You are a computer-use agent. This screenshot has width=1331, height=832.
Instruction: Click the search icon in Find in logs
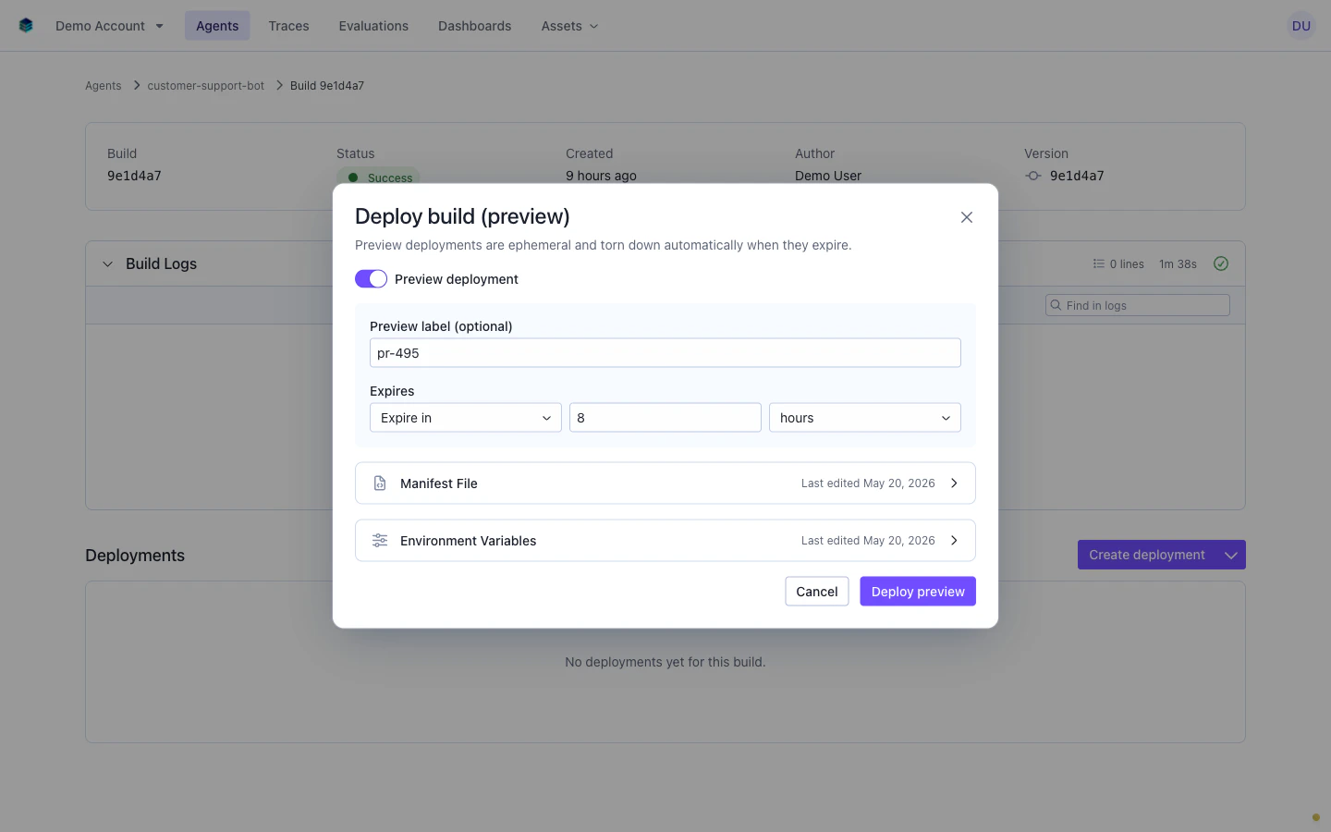point(1056,305)
